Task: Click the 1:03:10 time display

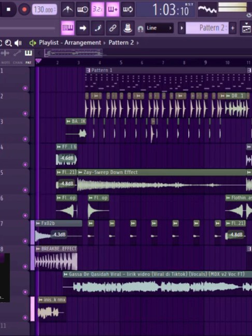Action: pyautogui.click(x=165, y=9)
